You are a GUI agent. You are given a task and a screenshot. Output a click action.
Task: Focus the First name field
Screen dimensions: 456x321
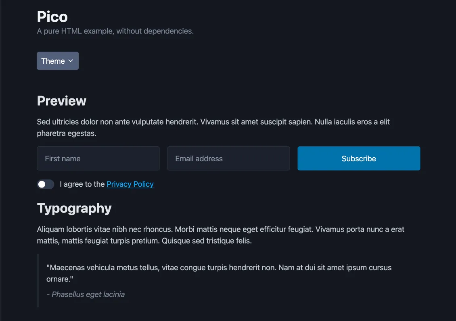[98, 158]
